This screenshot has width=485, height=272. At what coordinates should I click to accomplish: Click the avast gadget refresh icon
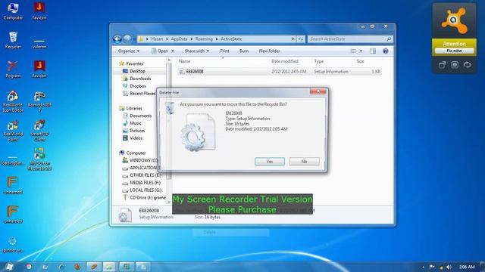[x=467, y=65]
